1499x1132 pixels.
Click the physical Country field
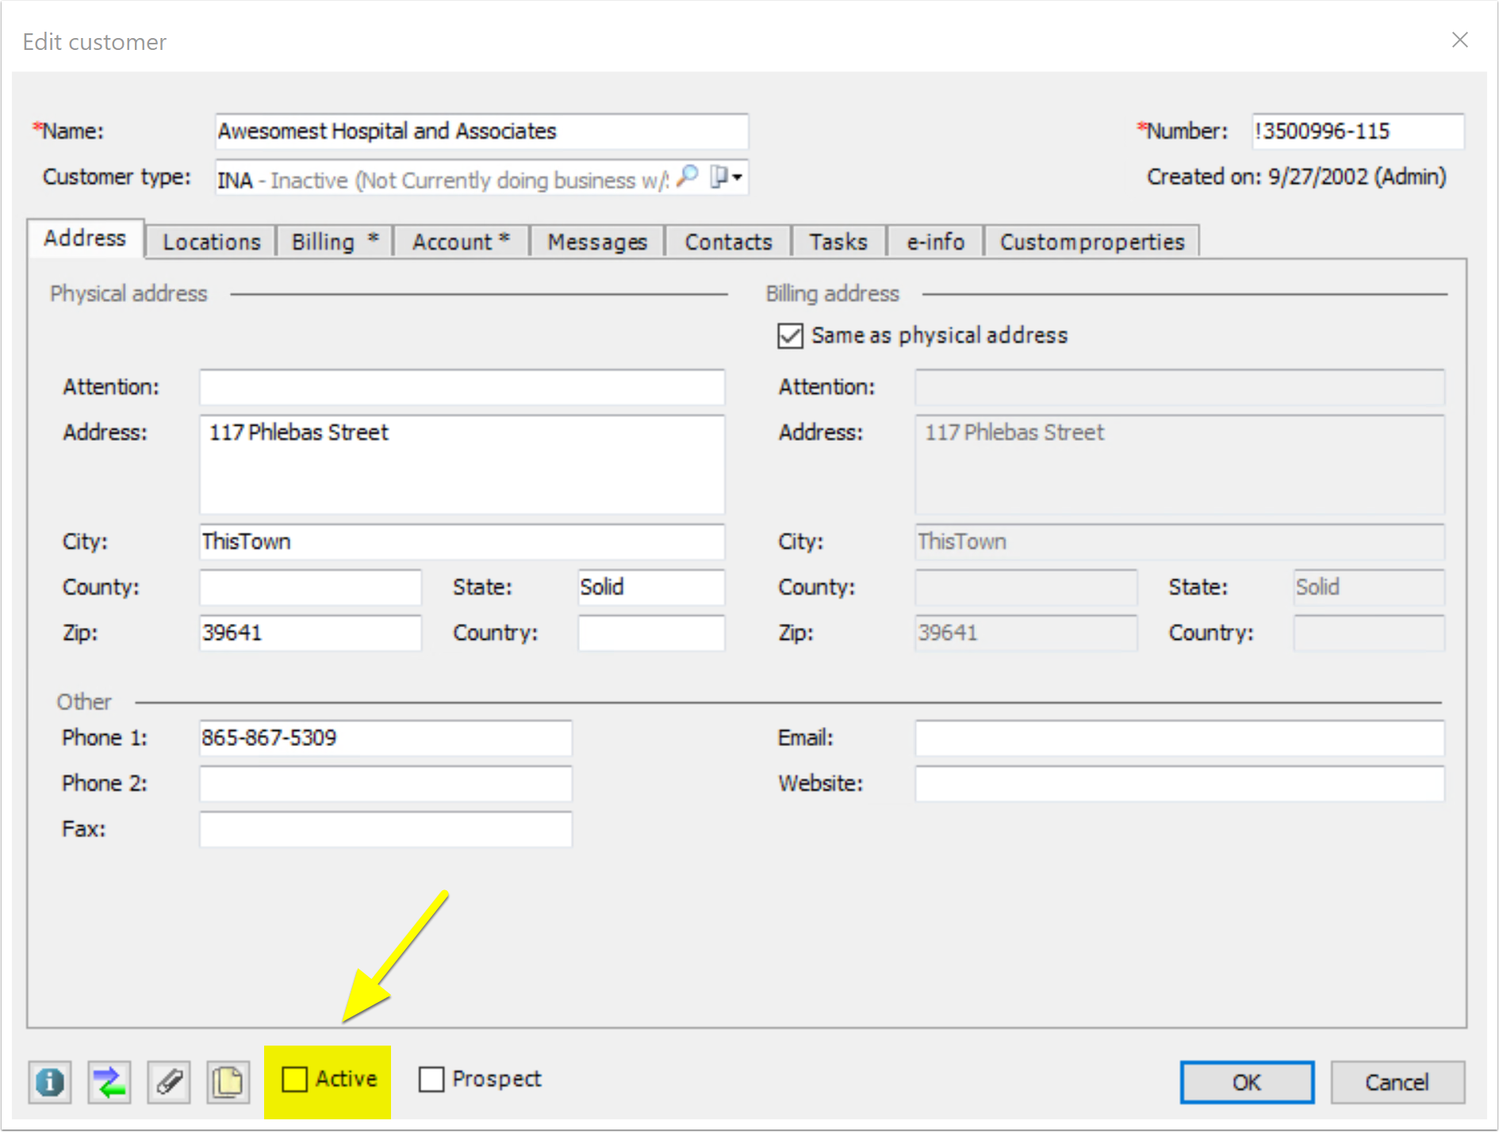pyautogui.click(x=651, y=633)
